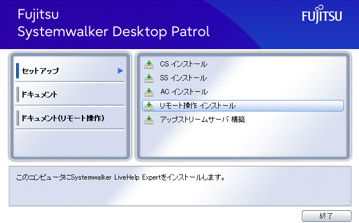This screenshot has height=223, width=359.
Task: Click the SS インストール download icon
Action: 149,78
